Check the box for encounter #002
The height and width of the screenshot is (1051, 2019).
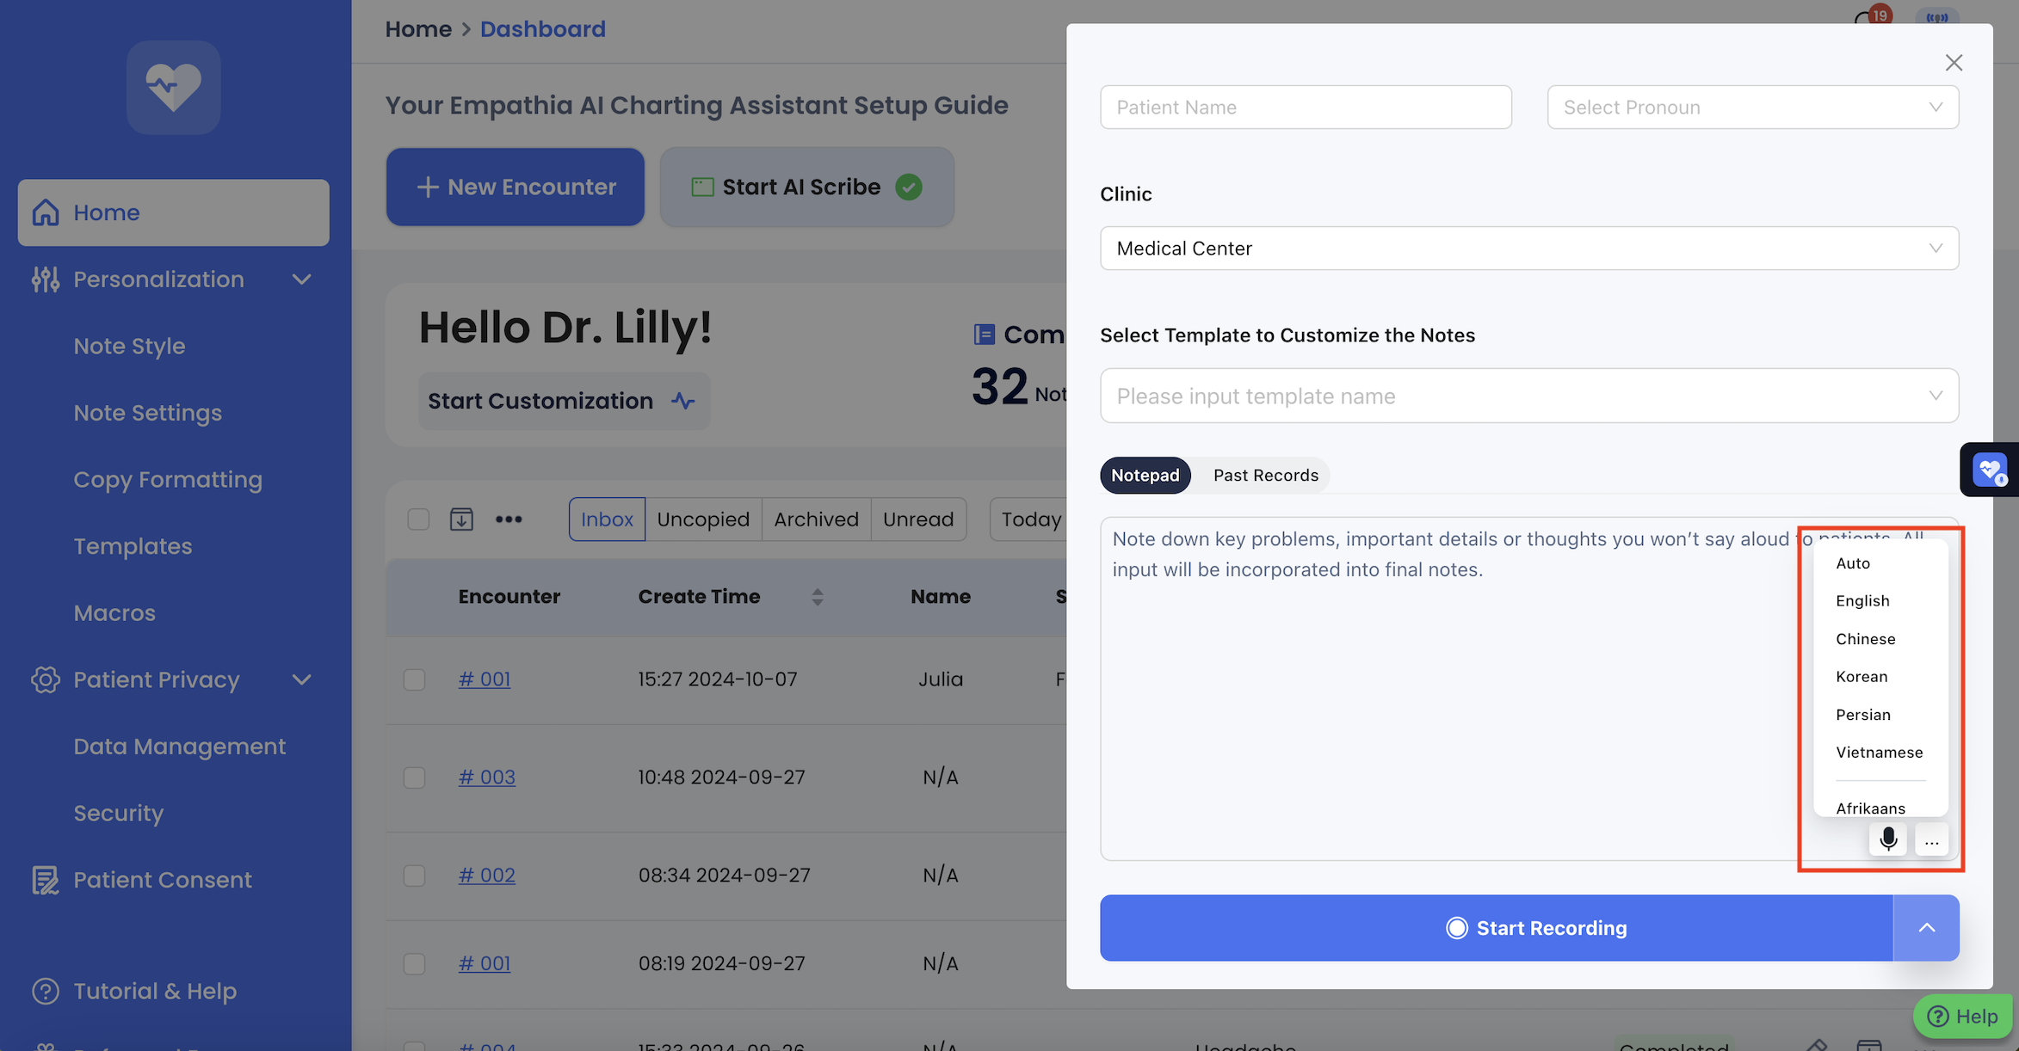click(415, 876)
